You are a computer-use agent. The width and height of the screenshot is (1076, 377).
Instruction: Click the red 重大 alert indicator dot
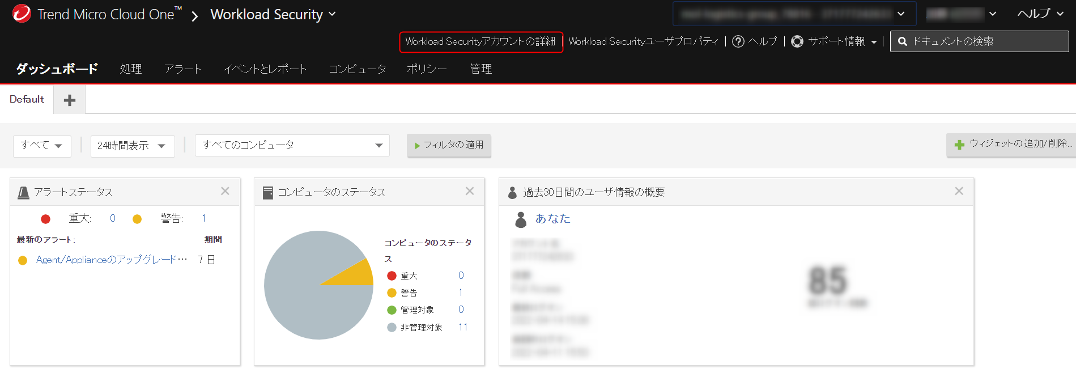tap(46, 219)
